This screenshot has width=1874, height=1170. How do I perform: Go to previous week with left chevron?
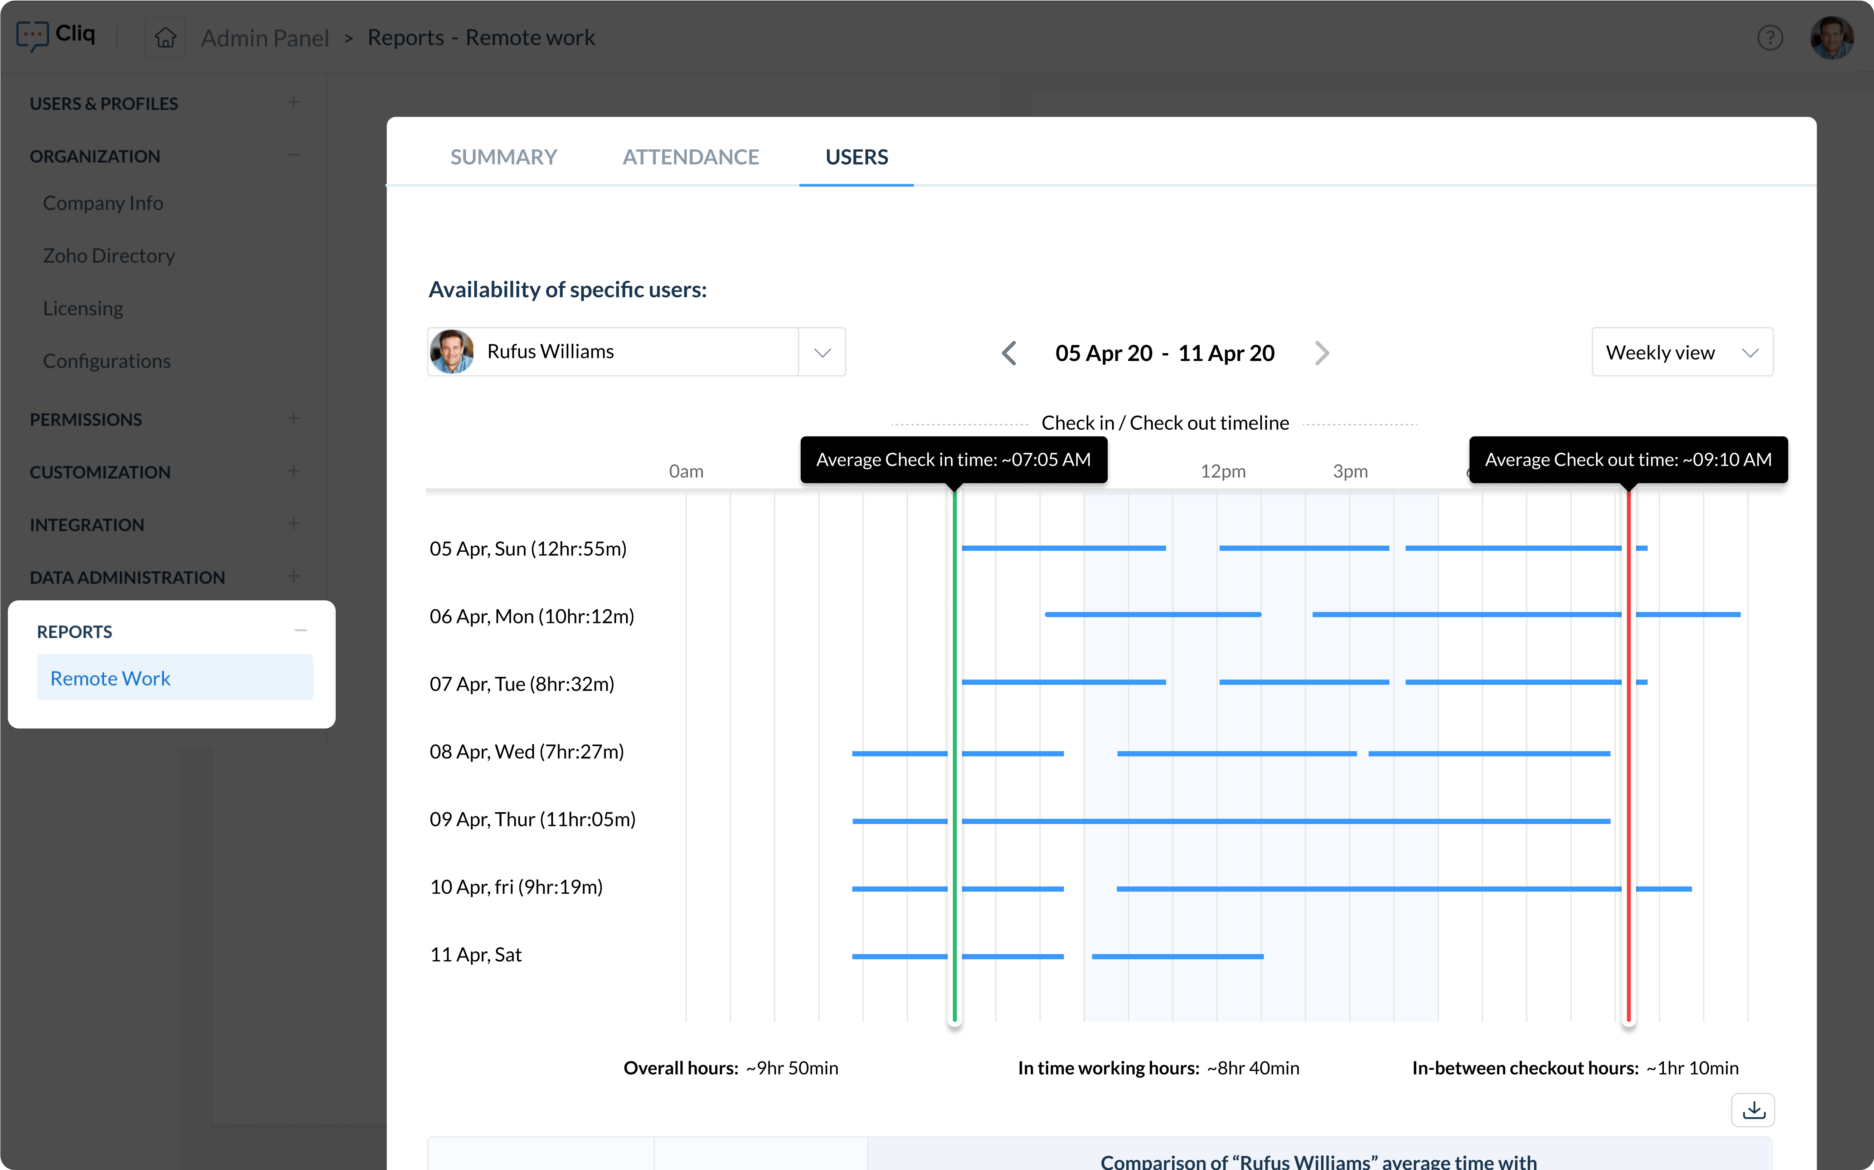[1009, 352]
